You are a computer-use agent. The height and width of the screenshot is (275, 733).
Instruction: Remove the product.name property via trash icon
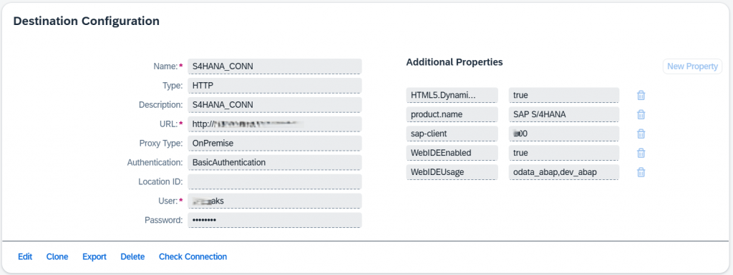pos(641,114)
